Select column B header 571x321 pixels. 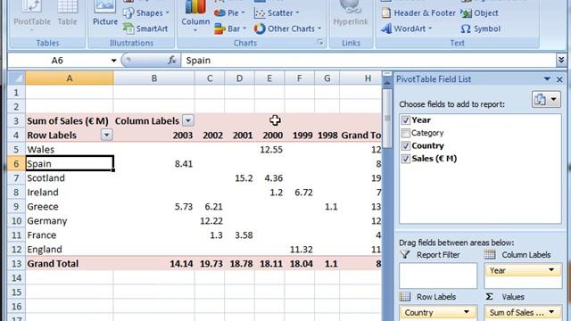click(154, 78)
